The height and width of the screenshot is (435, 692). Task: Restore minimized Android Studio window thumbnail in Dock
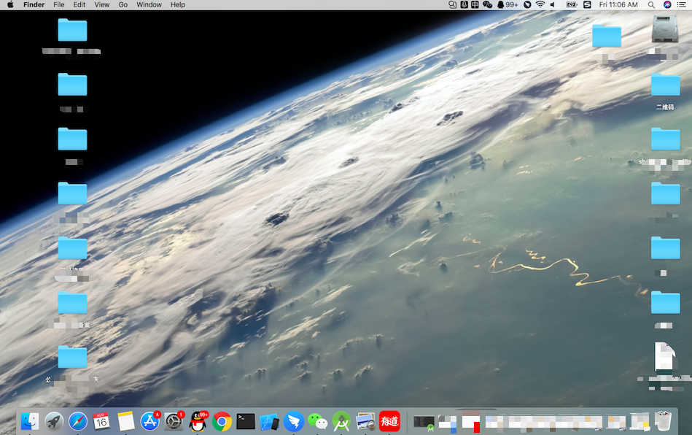click(x=424, y=422)
